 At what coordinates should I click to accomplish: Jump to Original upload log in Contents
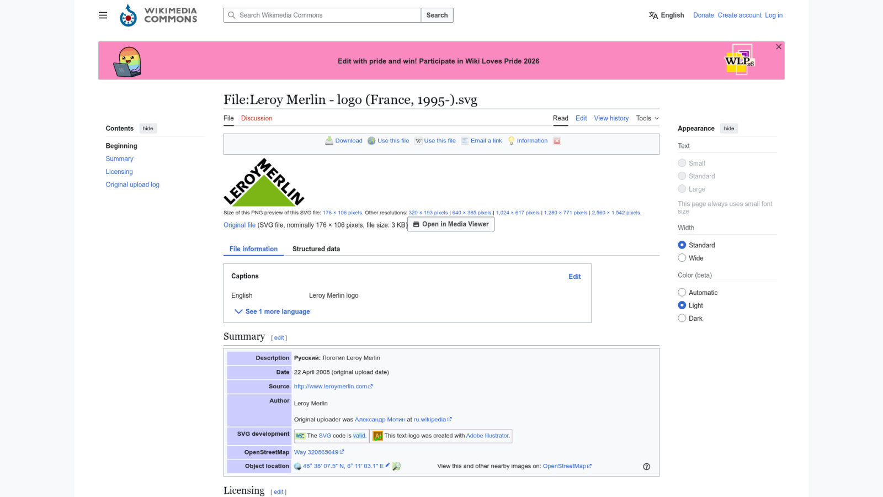(132, 185)
